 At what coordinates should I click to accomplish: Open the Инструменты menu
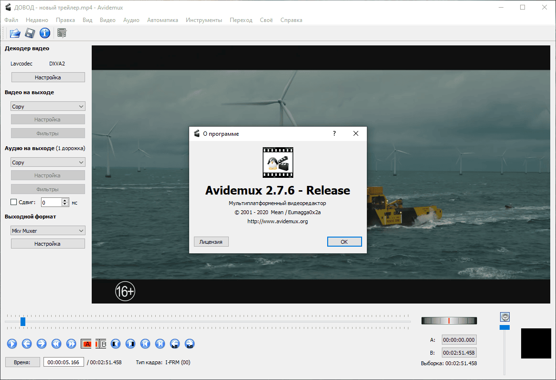coord(204,20)
